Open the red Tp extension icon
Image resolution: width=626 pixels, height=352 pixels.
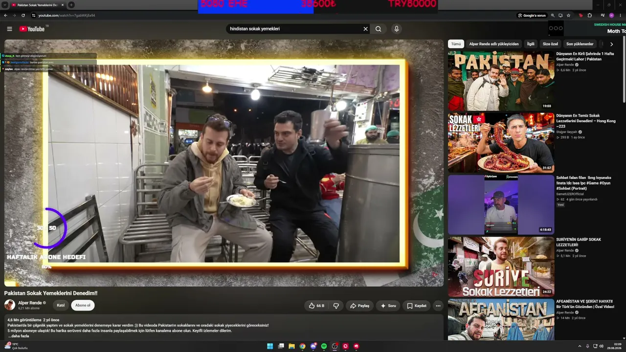pos(581,16)
